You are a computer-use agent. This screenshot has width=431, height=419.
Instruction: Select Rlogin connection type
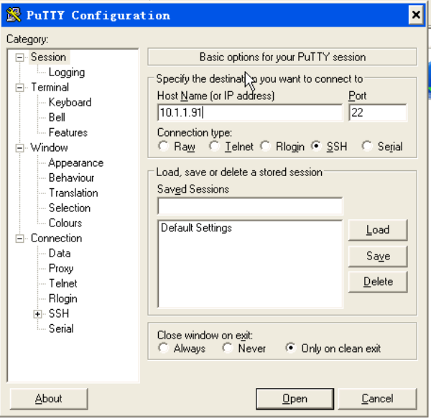[266, 146]
